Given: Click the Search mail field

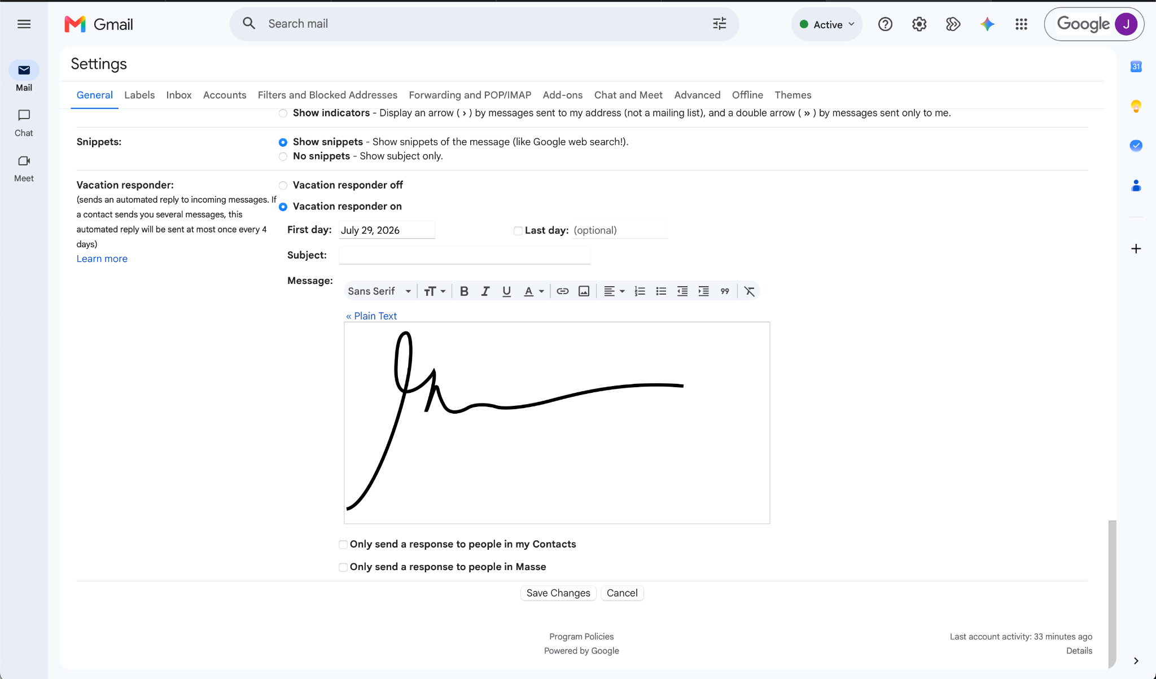Looking at the screenshot, I should [485, 24].
